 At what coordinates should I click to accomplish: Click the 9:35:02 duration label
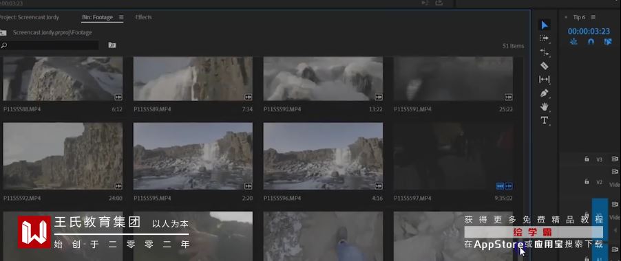[503, 198]
